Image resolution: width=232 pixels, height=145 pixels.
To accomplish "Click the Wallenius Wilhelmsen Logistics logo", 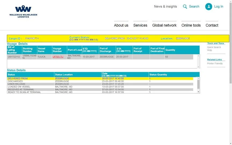I will tap(23, 12).
